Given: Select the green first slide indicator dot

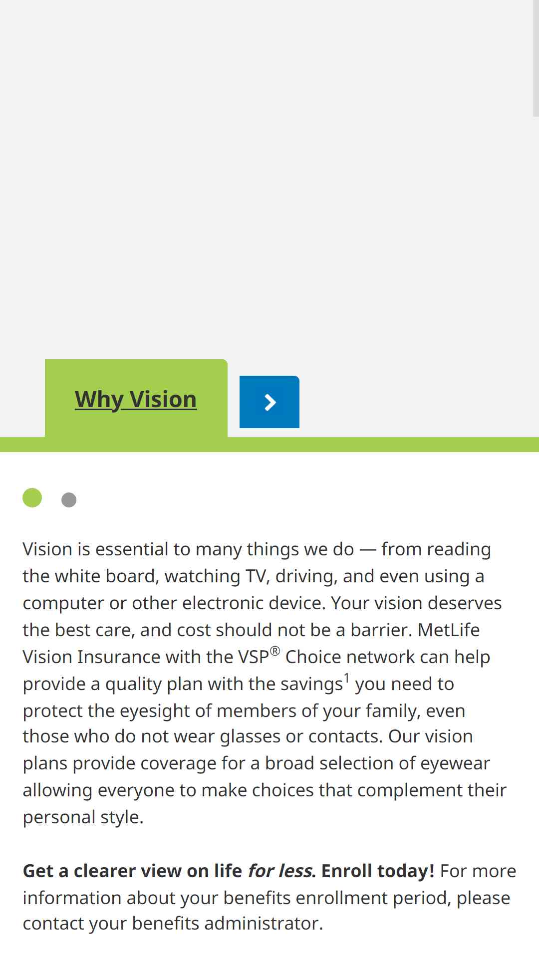Looking at the screenshot, I should 32,497.
